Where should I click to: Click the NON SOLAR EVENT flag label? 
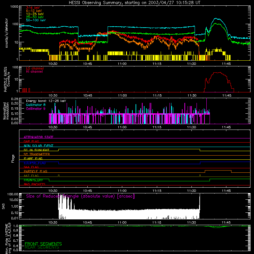[38, 146]
